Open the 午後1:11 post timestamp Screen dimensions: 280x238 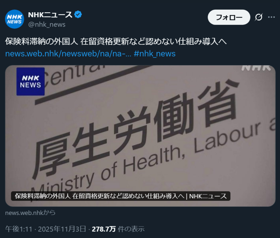coord(19,229)
